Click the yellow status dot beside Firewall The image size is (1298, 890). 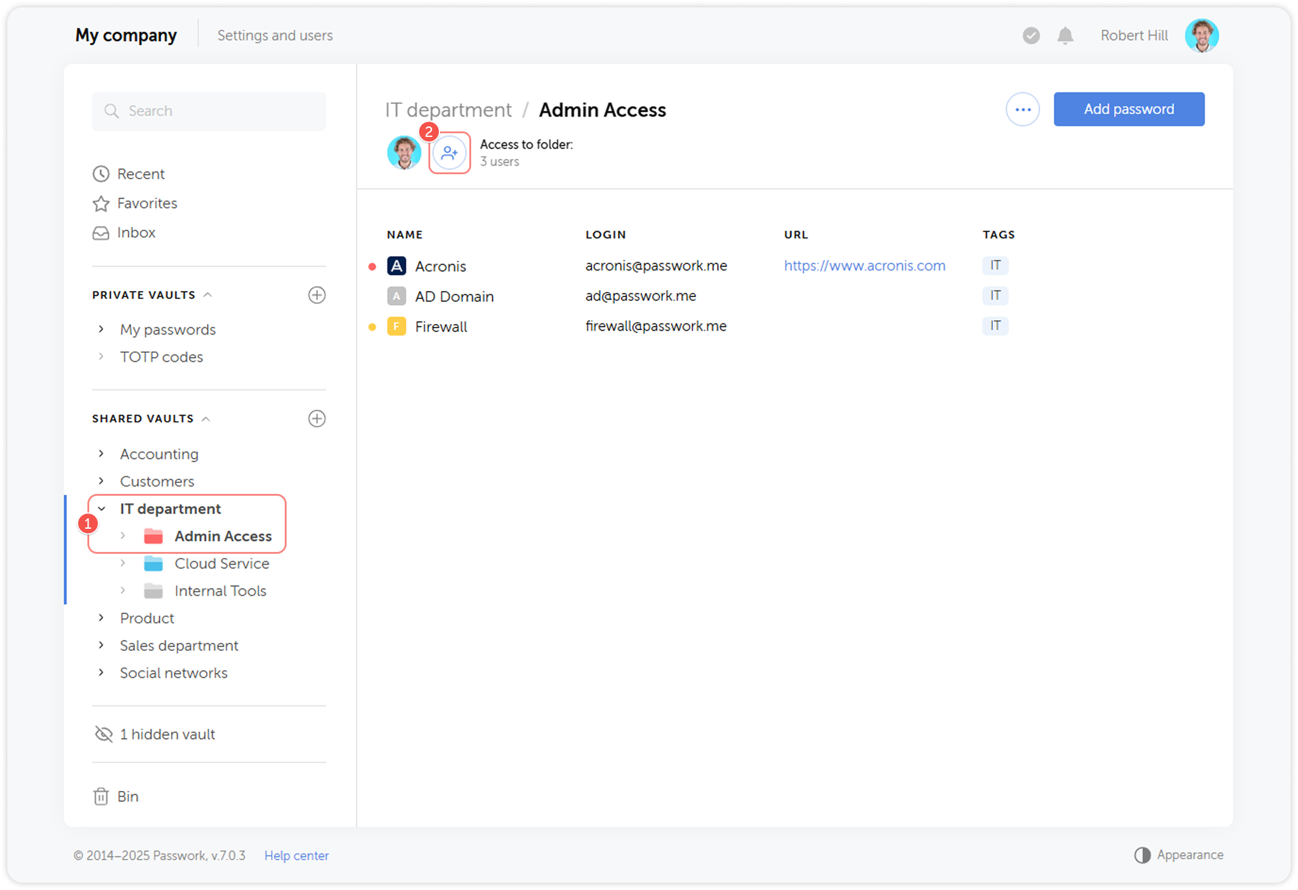[x=373, y=327]
